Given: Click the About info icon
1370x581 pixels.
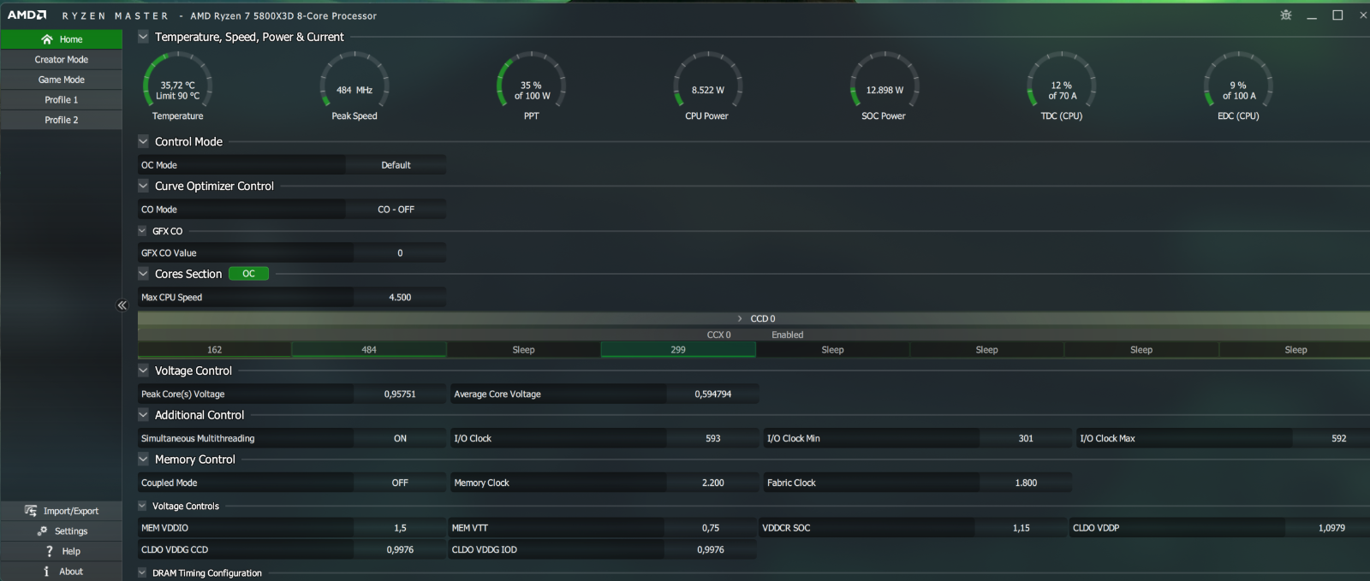Looking at the screenshot, I should (46, 572).
